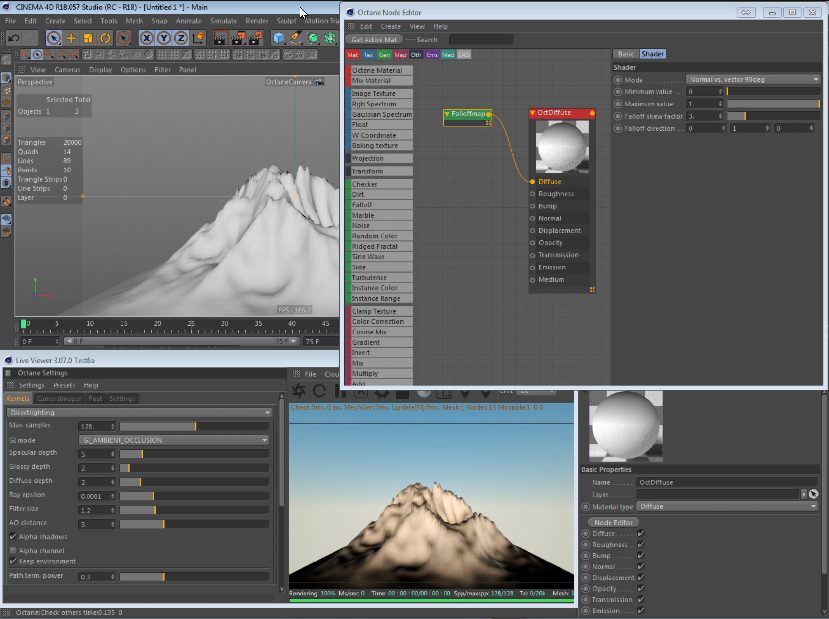This screenshot has width=829, height=619.
Task: Disable the Alpha shadows checkbox
Action: pyautogui.click(x=13, y=537)
